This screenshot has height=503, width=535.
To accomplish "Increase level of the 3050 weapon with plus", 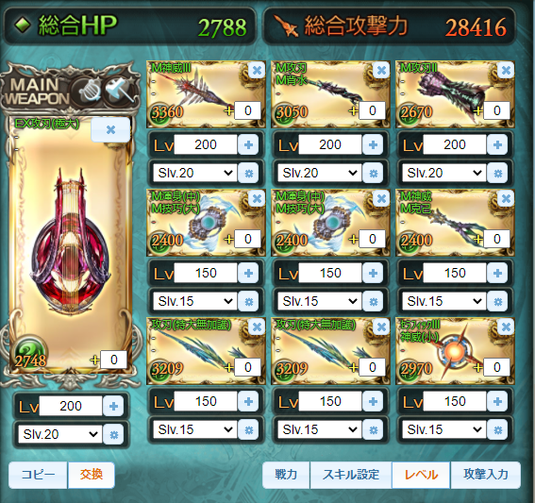I will click(x=373, y=144).
